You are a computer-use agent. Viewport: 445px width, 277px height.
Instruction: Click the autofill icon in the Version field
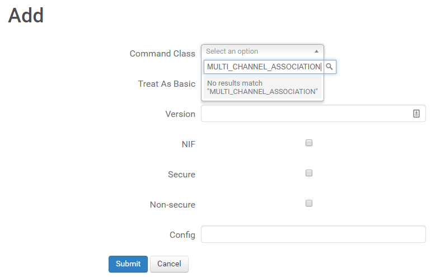(x=416, y=114)
